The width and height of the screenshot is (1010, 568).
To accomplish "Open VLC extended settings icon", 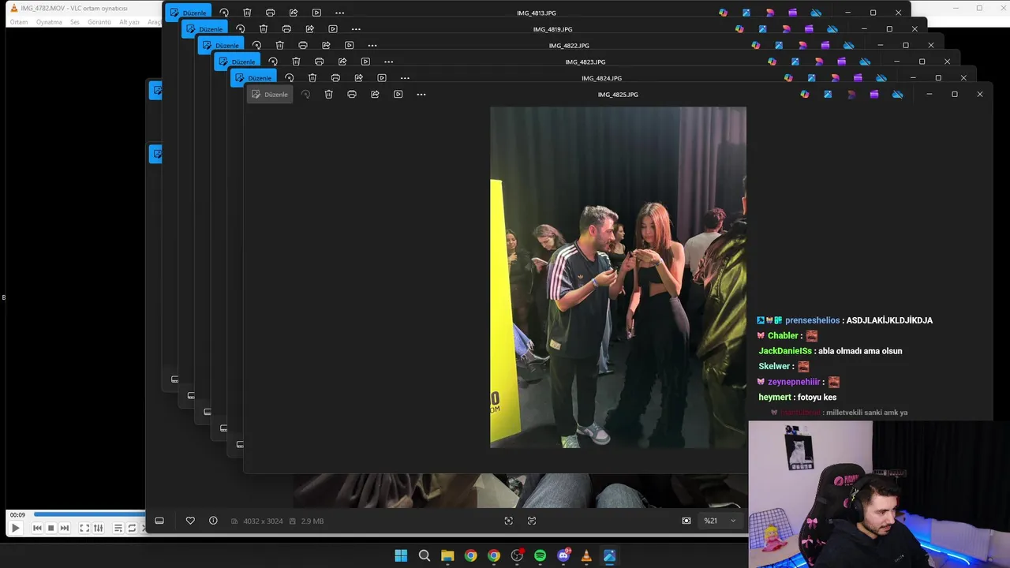I will tap(99, 528).
